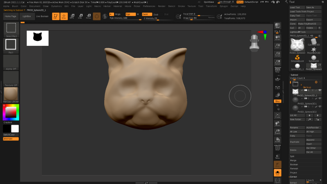Viewport: 327px width, 184px height.
Task: Toggle the Zadd sculpt mode
Action: click(x=147, y=14)
